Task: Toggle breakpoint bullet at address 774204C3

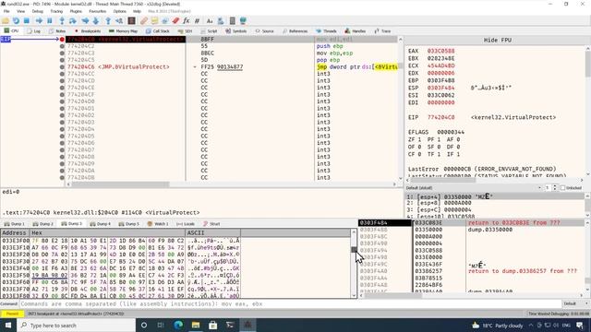Action: (x=62, y=53)
